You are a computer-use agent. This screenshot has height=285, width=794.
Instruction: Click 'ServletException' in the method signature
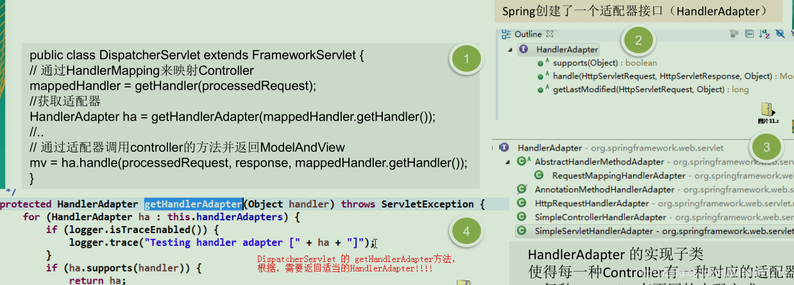(428, 204)
